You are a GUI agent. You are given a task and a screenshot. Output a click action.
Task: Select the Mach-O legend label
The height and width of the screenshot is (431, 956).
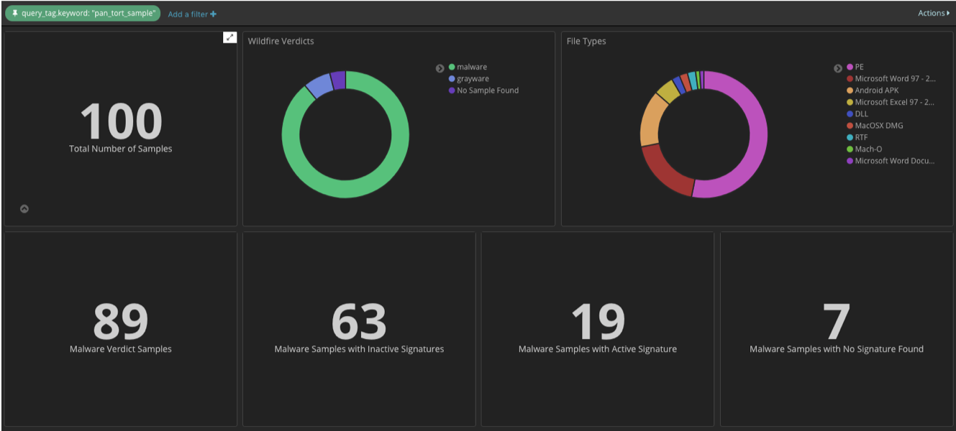[868, 149]
